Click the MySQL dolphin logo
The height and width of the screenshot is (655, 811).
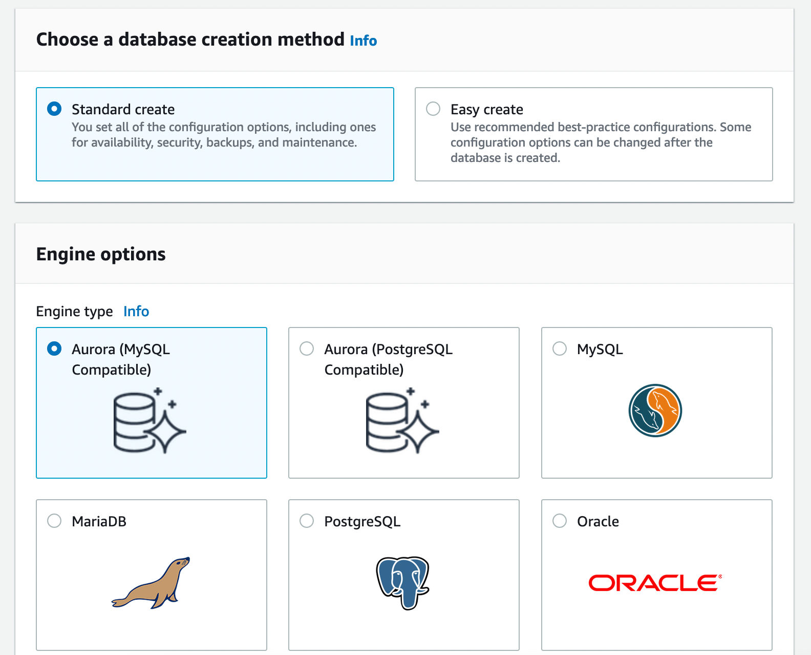(x=655, y=411)
